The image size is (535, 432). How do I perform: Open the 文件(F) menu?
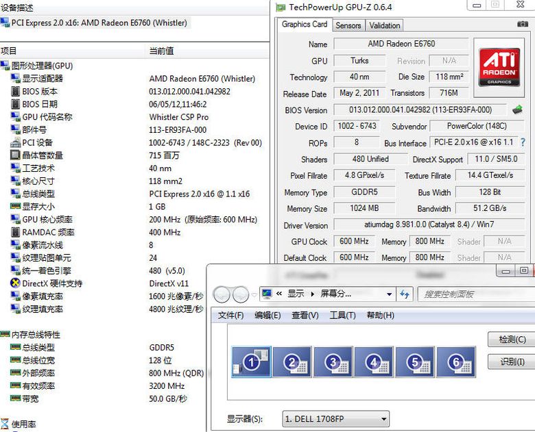pyautogui.click(x=230, y=316)
